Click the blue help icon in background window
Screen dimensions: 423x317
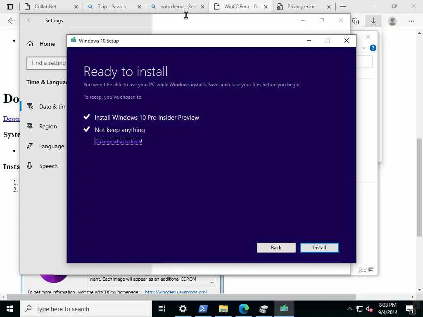[373, 48]
